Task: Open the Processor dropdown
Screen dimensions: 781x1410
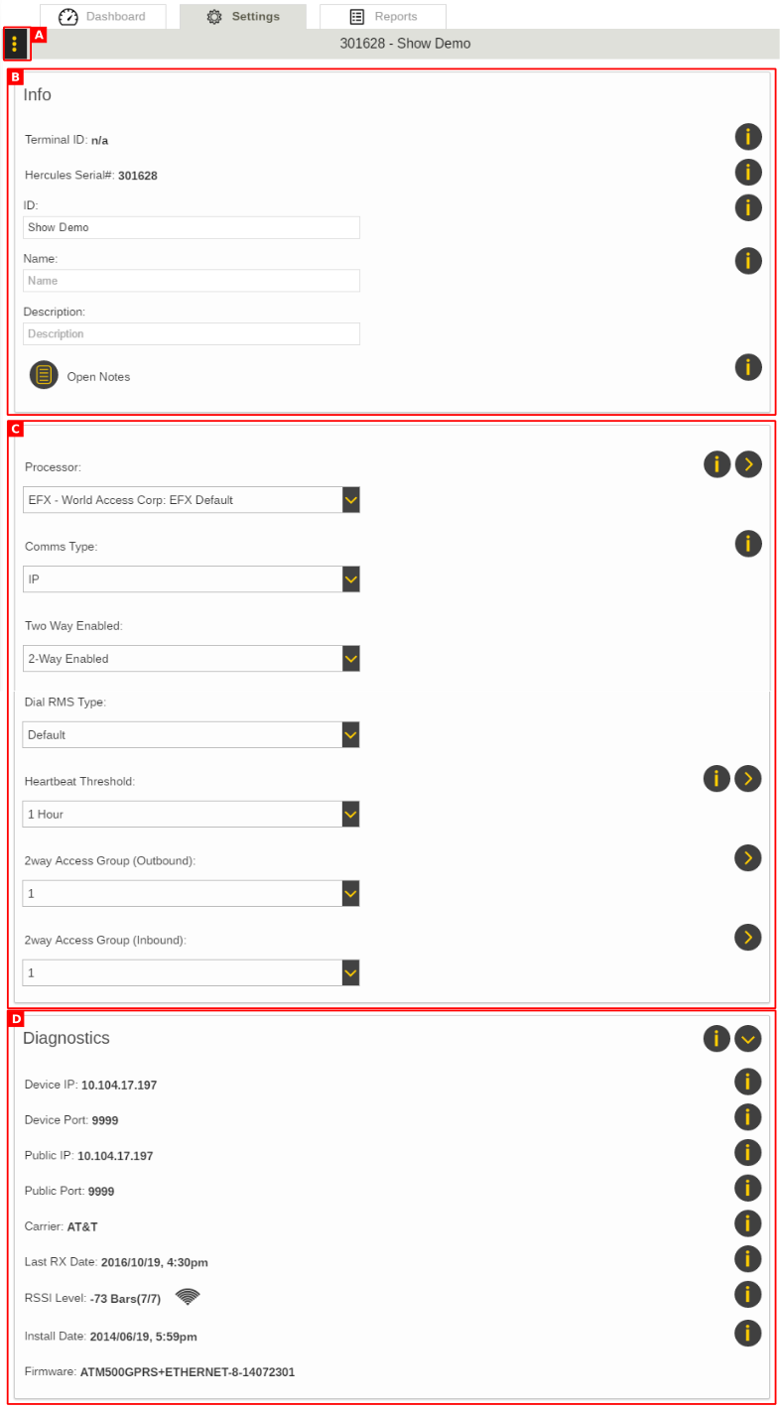Action: (x=192, y=500)
